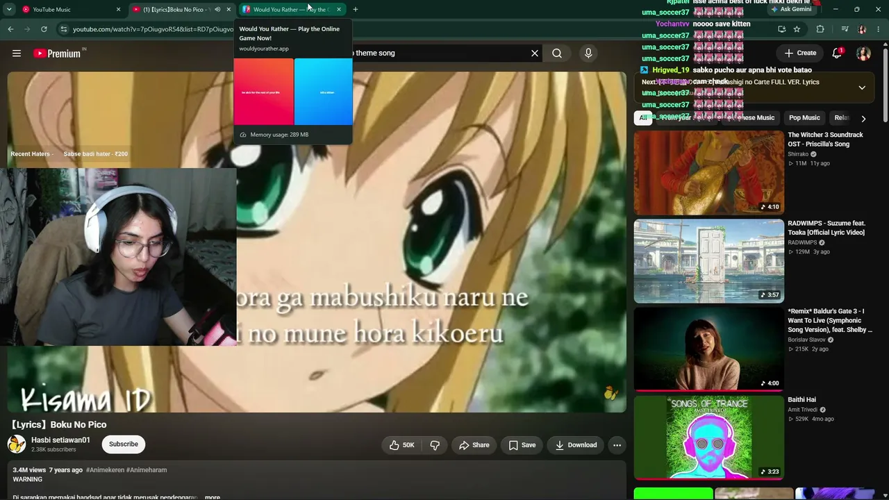889x500 pixels.
Task: Open RADWIMPS Suzume feat. Toaka title
Action: point(826,228)
